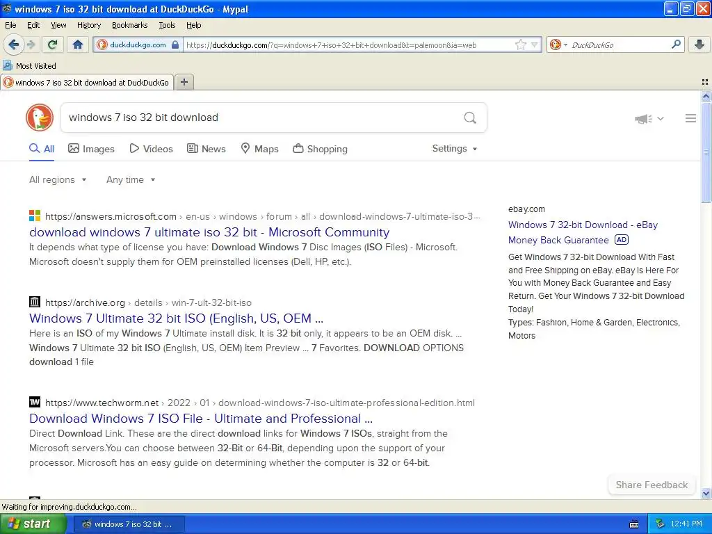Switch to the Videos results tab
This screenshot has width=712, height=534.
coord(151,149)
